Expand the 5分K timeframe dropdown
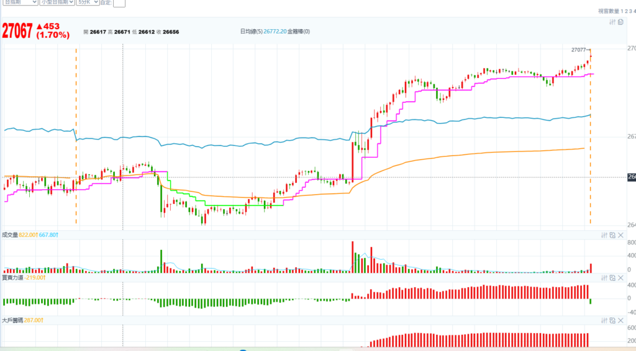This screenshot has height=351, width=636. tap(87, 2)
